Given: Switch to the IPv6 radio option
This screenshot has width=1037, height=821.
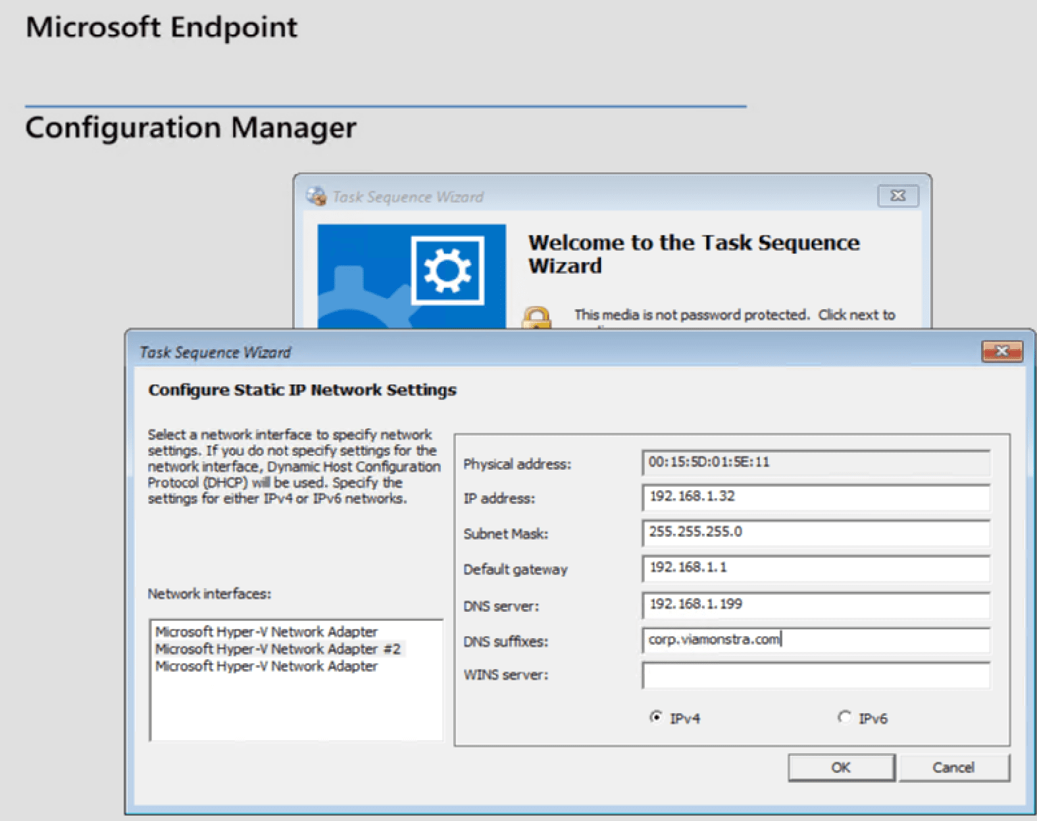Looking at the screenshot, I should tap(844, 717).
